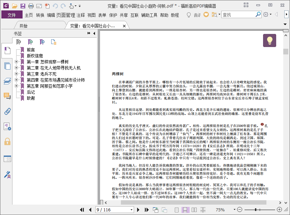Select single page view mode
Screen dimensions: 290x215
tap(176, 210)
